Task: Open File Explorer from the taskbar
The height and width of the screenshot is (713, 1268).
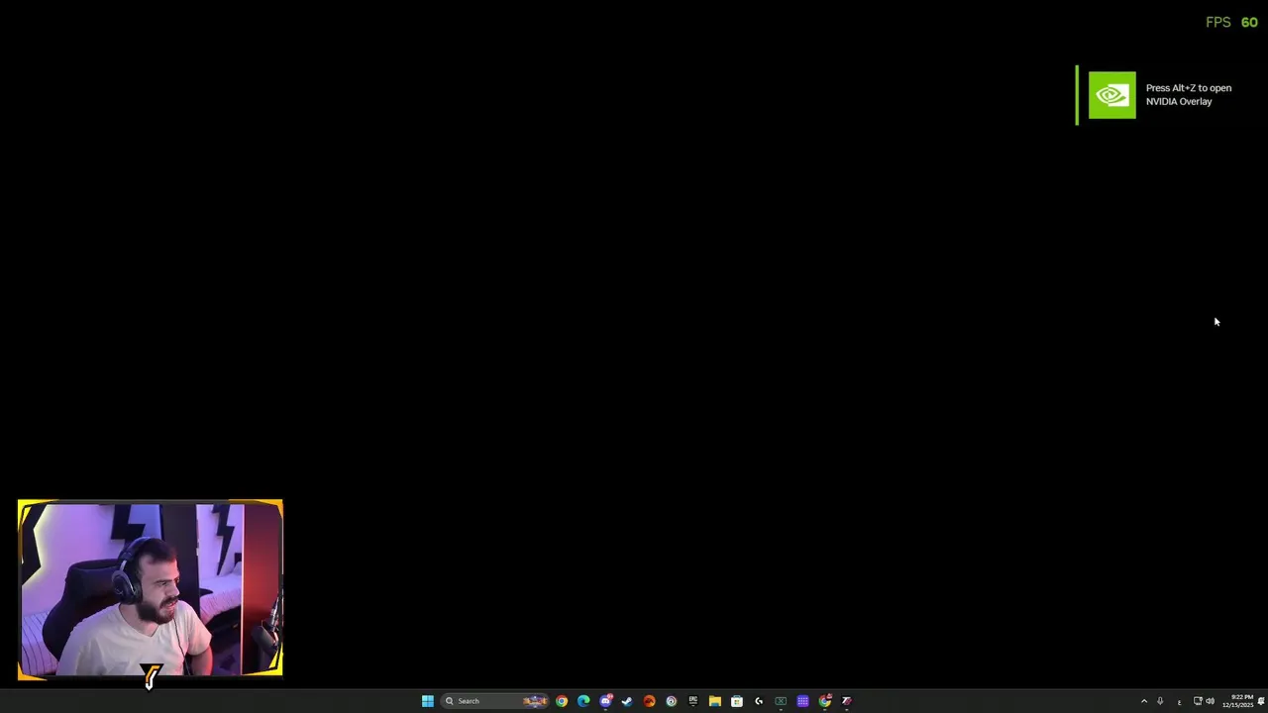Action: click(714, 701)
